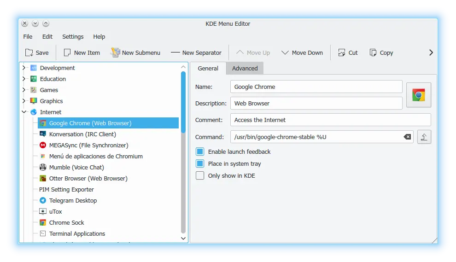Expand the Education tree node
The height and width of the screenshot is (262, 456).
point(24,79)
